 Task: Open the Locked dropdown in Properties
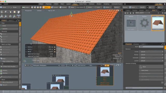151,61
